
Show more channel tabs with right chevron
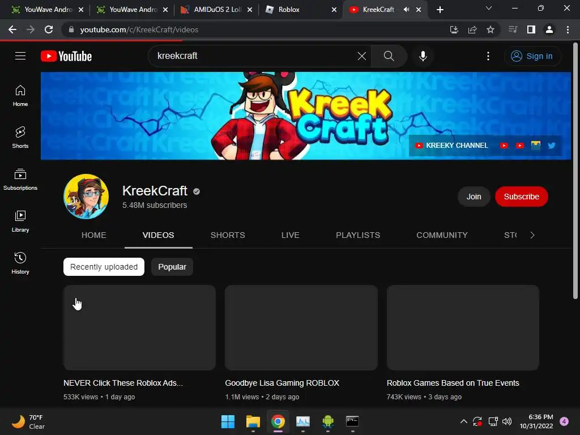tap(532, 235)
